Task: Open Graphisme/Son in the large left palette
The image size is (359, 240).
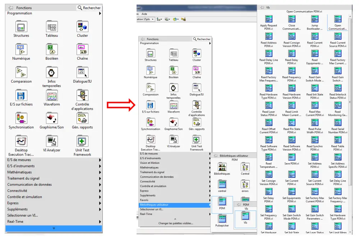Action: [x=52, y=118]
